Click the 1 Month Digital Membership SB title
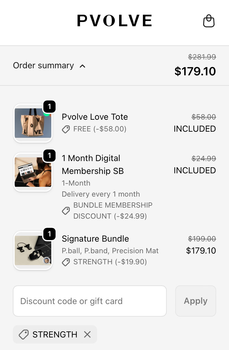The height and width of the screenshot is (350, 229). pyautogui.click(x=93, y=164)
